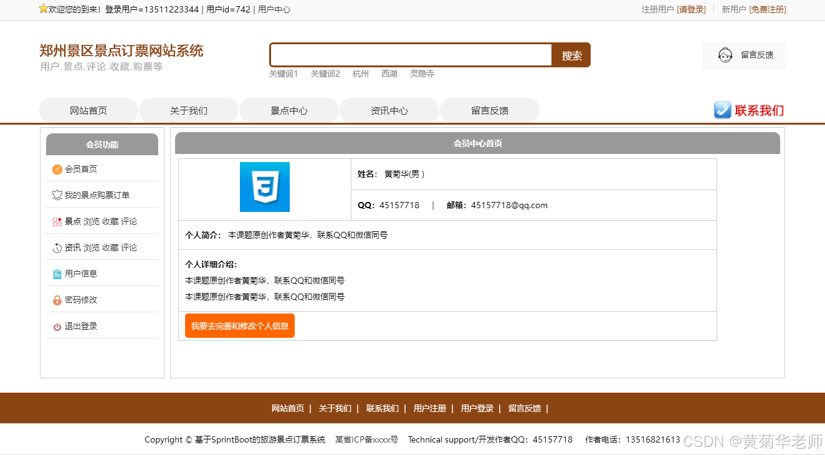Click the customer service headset icon
Viewport: 825px width, 455px height.
pyautogui.click(x=725, y=55)
